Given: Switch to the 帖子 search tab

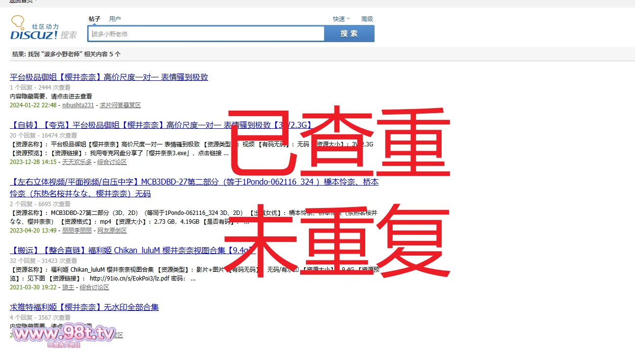Looking at the screenshot, I should point(94,19).
